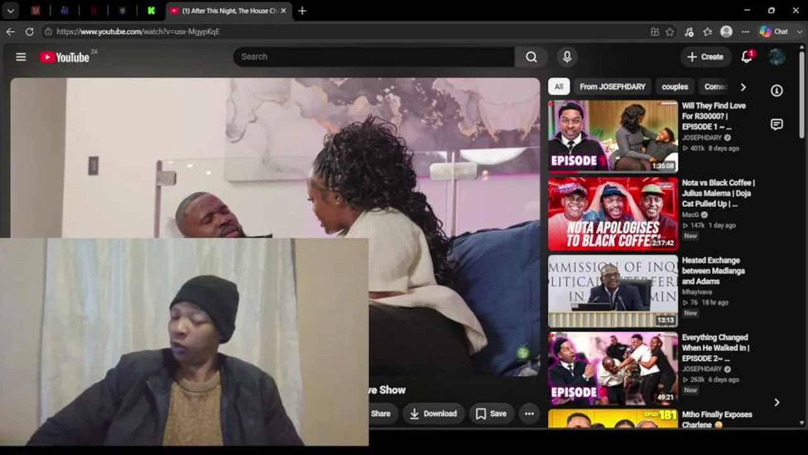
Task: Switch to the green K tab
Action: [151, 11]
